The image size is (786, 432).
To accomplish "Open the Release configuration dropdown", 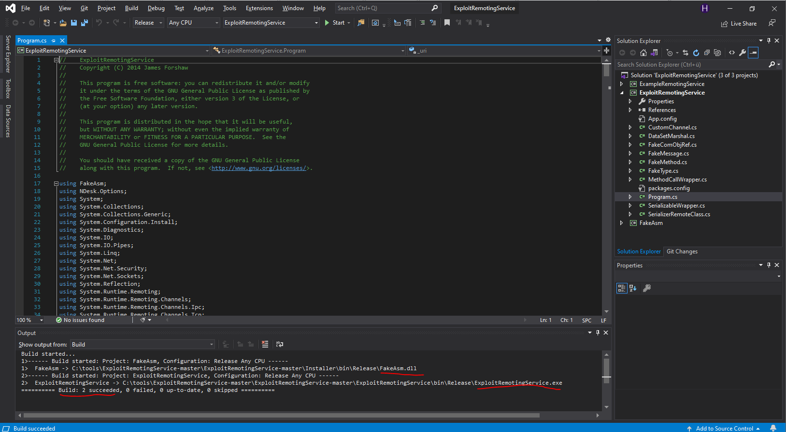I will pyautogui.click(x=148, y=23).
